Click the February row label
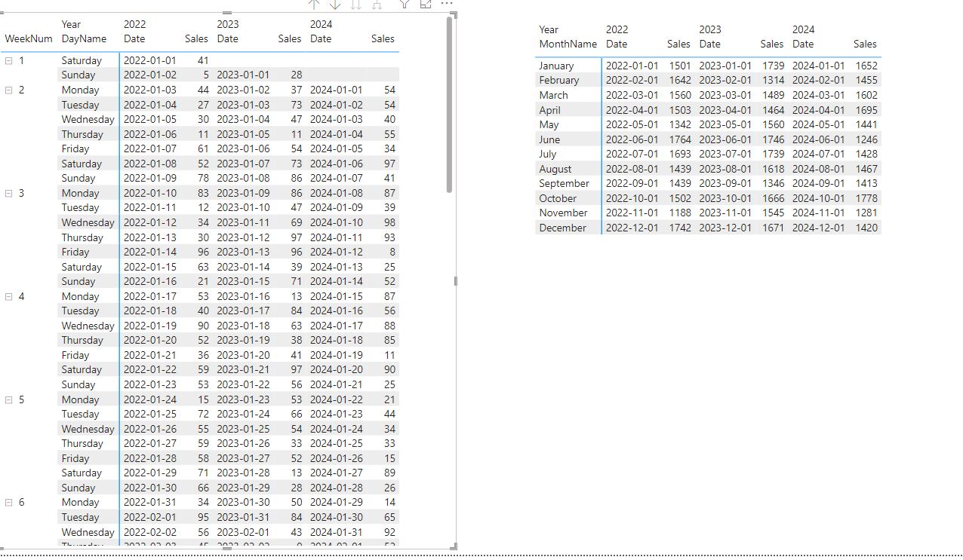The height and width of the screenshot is (560, 963). coord(559,80)
